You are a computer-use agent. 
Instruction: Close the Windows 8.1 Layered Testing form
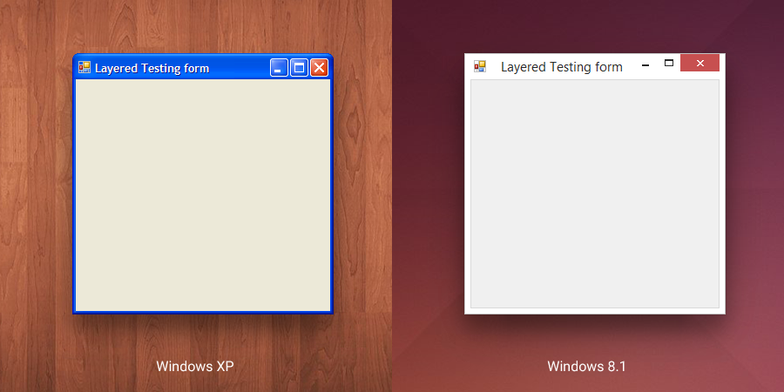(x=700, y=63)
